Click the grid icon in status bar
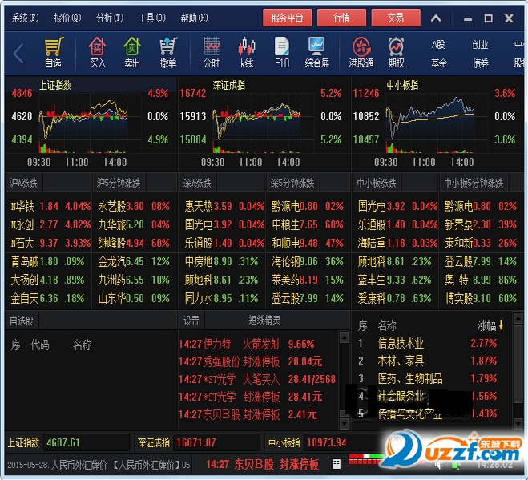Image resolution: width=528 pixels, height=480 pixels. [x=336, y=464]
